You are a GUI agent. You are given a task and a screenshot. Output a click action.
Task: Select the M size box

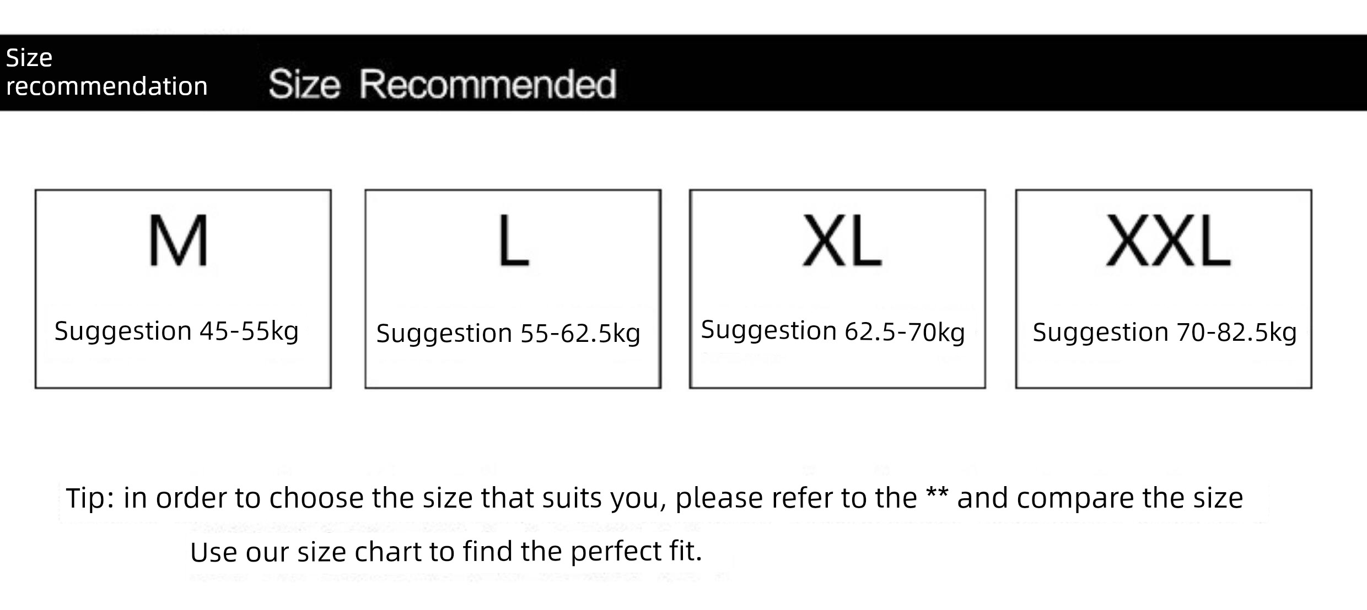[183, 289]
